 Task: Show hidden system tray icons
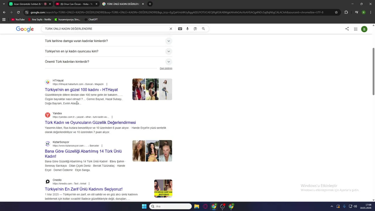(332, 206)
